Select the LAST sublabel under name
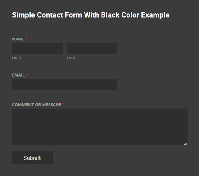The image size is (199, 176). 71,58
